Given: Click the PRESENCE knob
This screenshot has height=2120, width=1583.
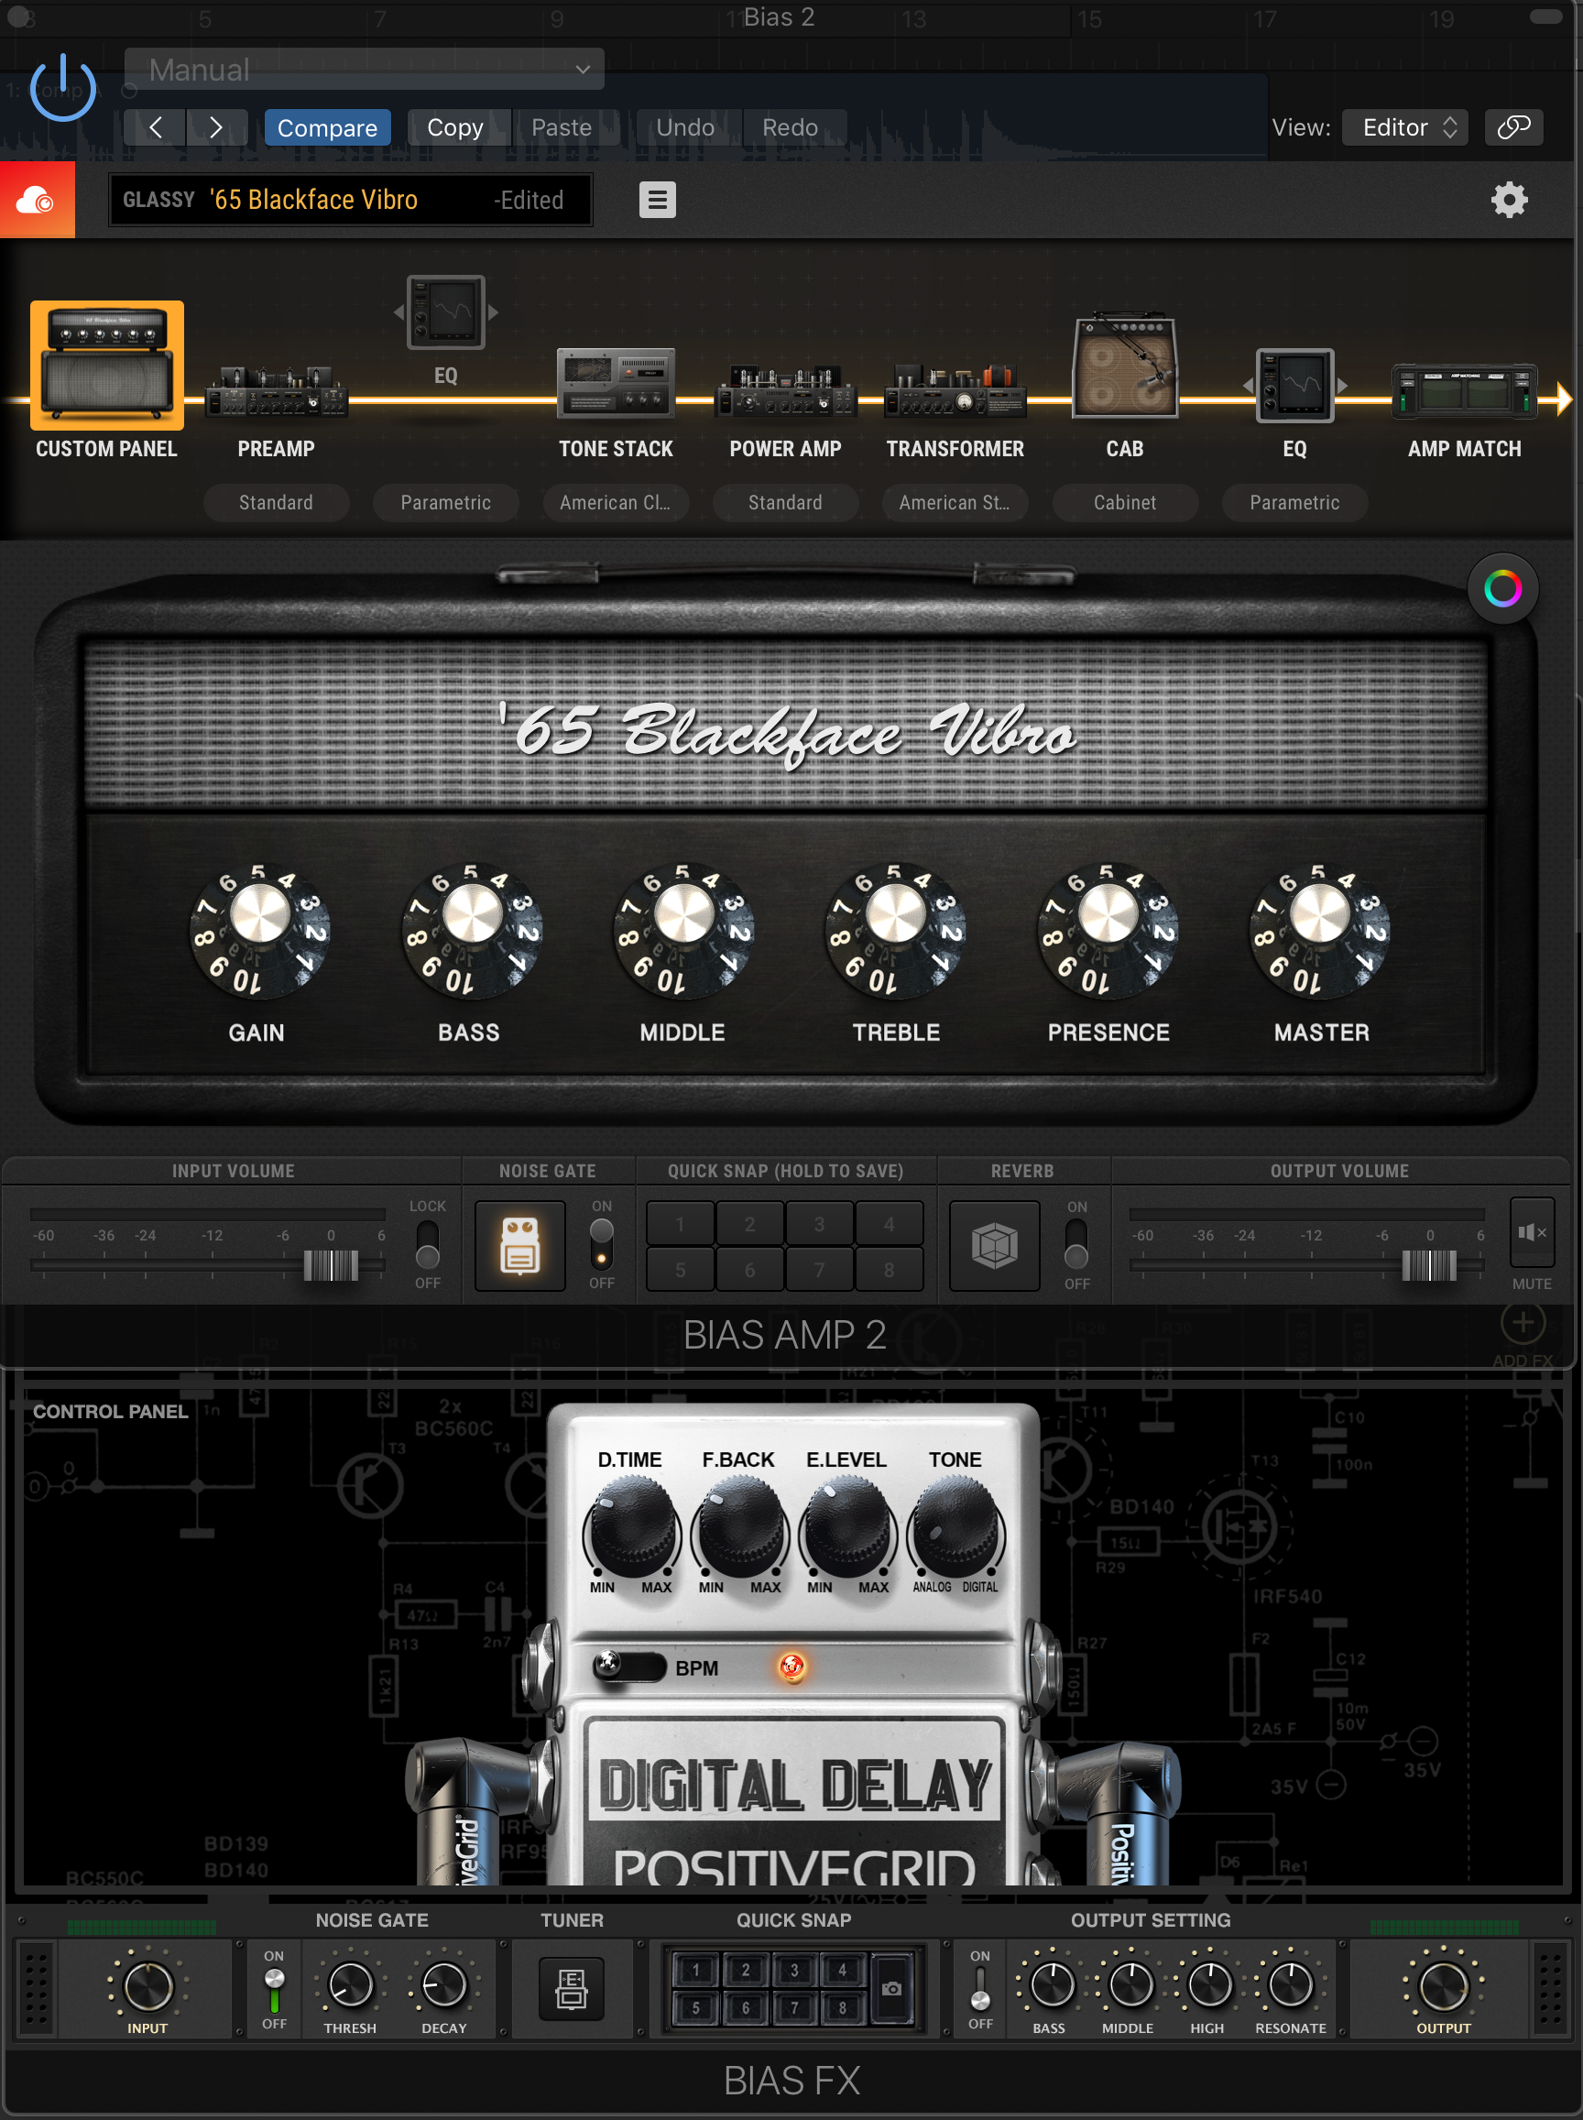Looking at the screenshot, I should [1108, 930].
